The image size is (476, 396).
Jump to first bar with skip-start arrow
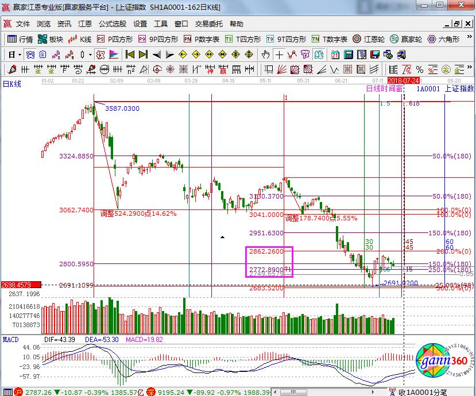pyautogui.click(x=130, y=55)
